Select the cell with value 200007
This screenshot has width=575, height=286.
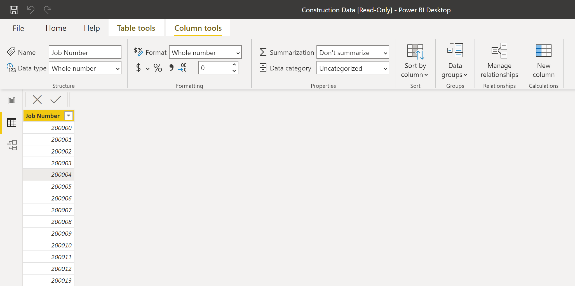tap(49, 210)
